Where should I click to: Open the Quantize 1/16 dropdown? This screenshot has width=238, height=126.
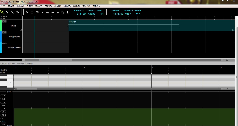[128, 14]
